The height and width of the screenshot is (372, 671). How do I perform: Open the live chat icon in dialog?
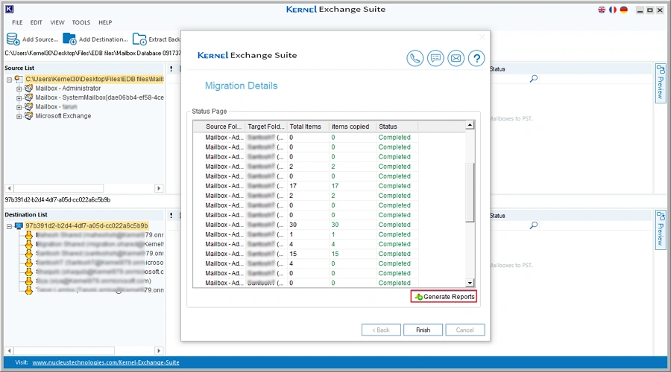435,58
